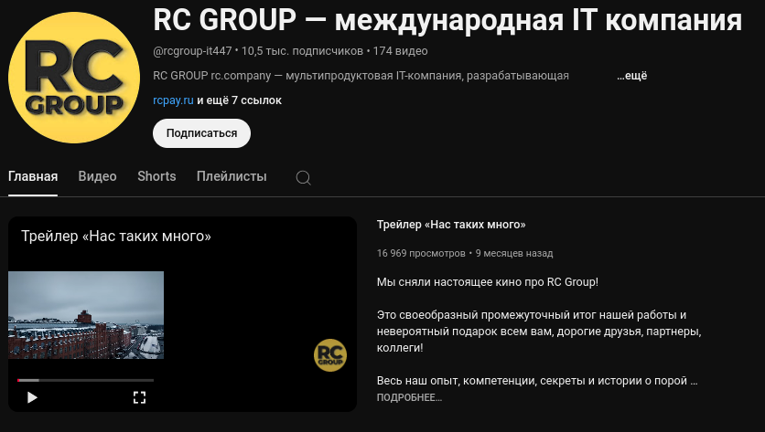Switch to the Главная tab
Image resolution: width=765 pixels, height=432 pixels.
click(x=33, y=176)
